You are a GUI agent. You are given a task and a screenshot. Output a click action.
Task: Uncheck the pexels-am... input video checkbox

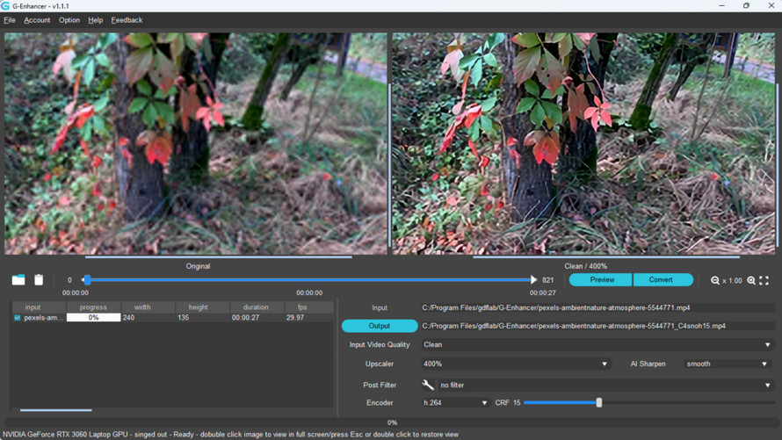pyautogui.click(x=18, y=318)
